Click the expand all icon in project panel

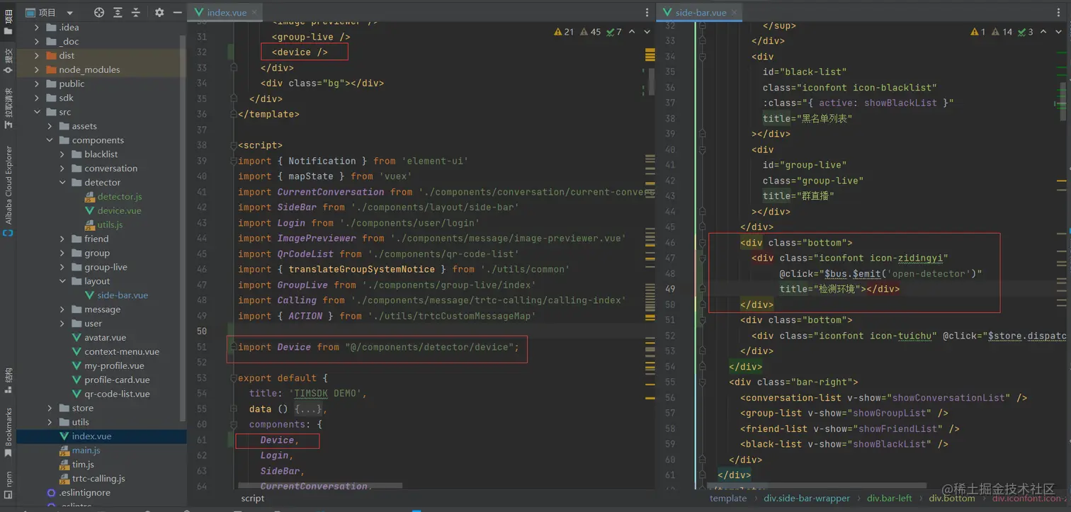118,13
